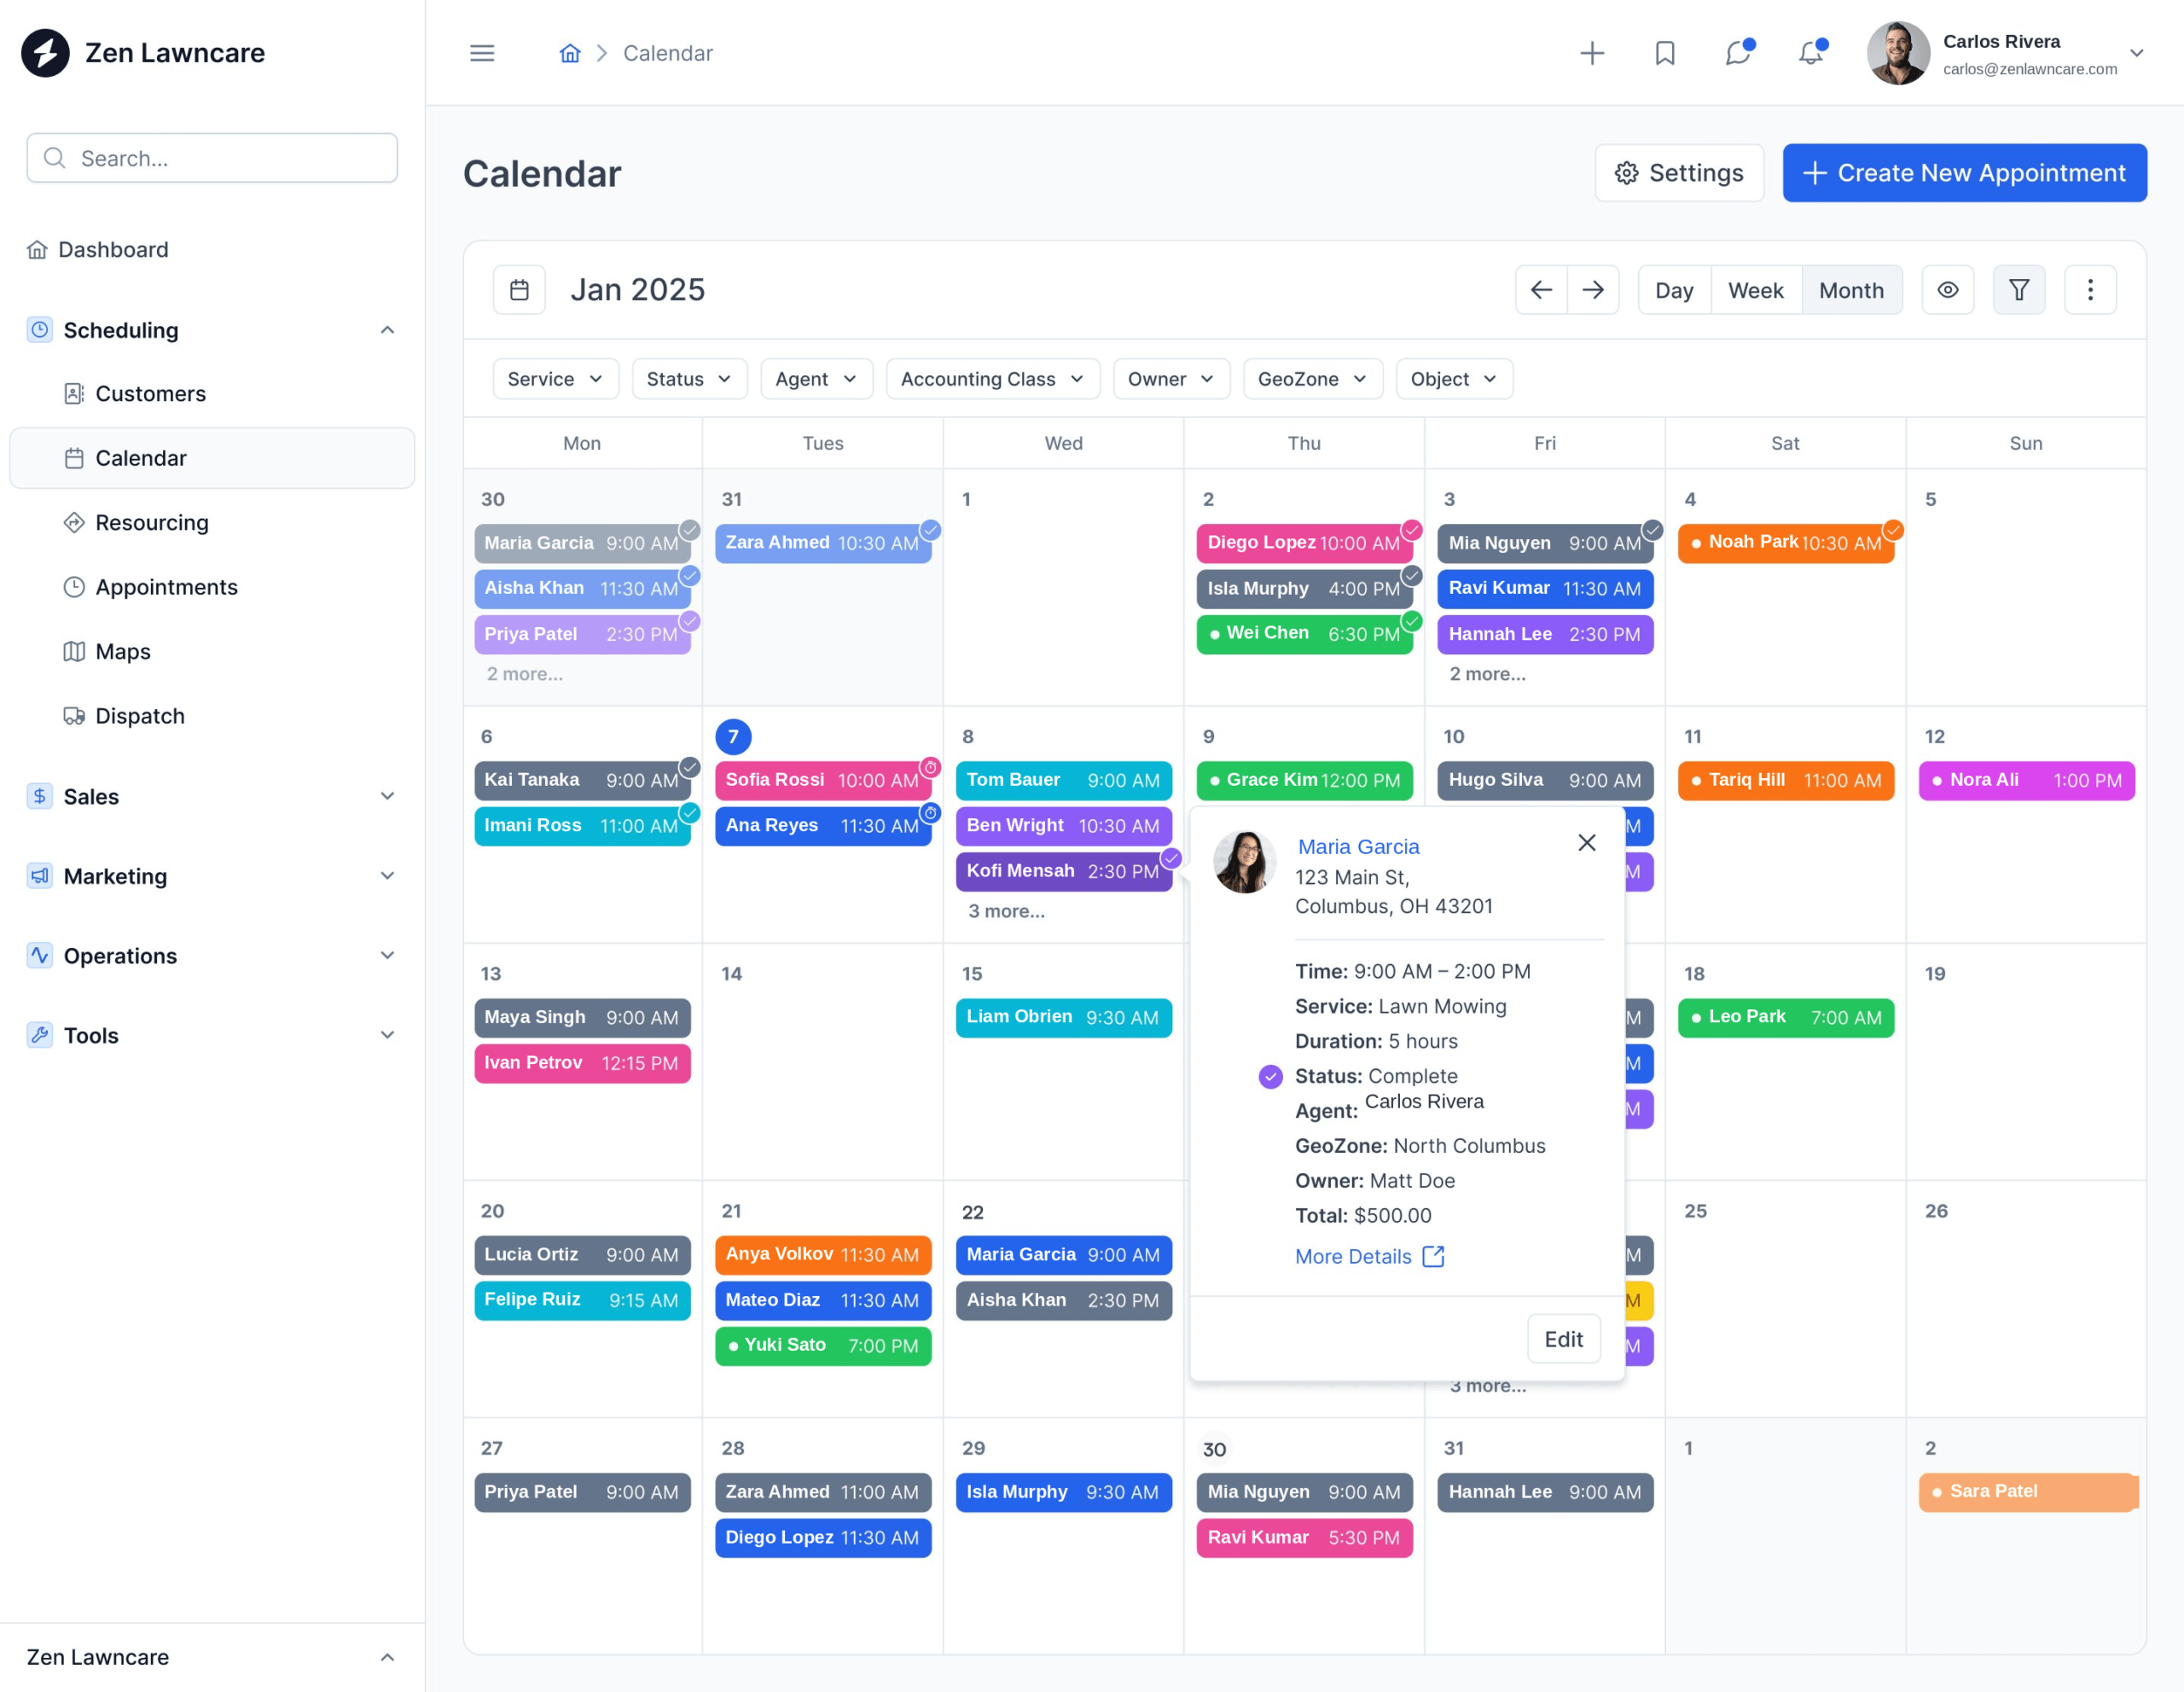2184x1692 pixels.
Task: Open Maria Garcia customer name link
Action: (x=1358, y=847)
